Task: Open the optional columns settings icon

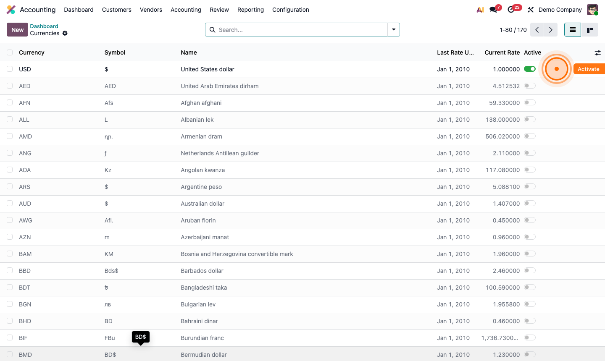Action: click(x=598, y=53)
